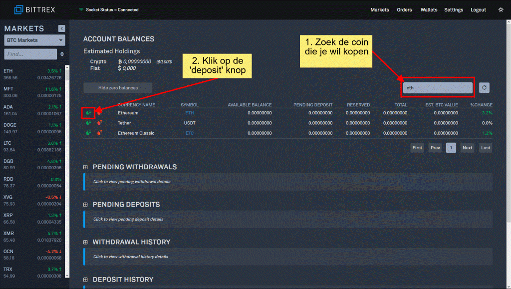Sort by the Reserved column header

pyautogui.click(x=358, y=105)
